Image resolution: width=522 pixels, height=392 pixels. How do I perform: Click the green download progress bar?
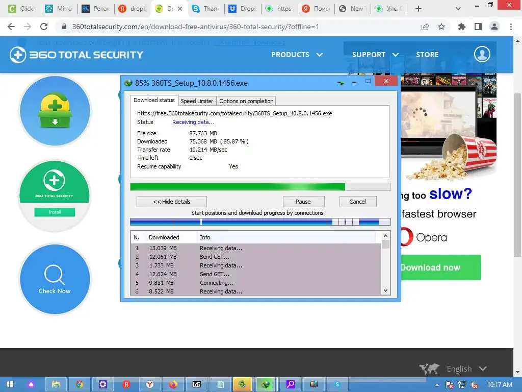(x=260, y=187)
